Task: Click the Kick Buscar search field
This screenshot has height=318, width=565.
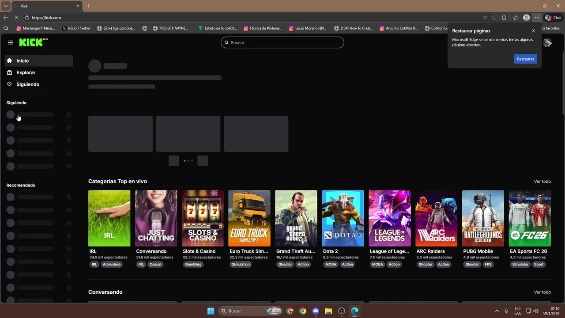Action: (282, 42)
